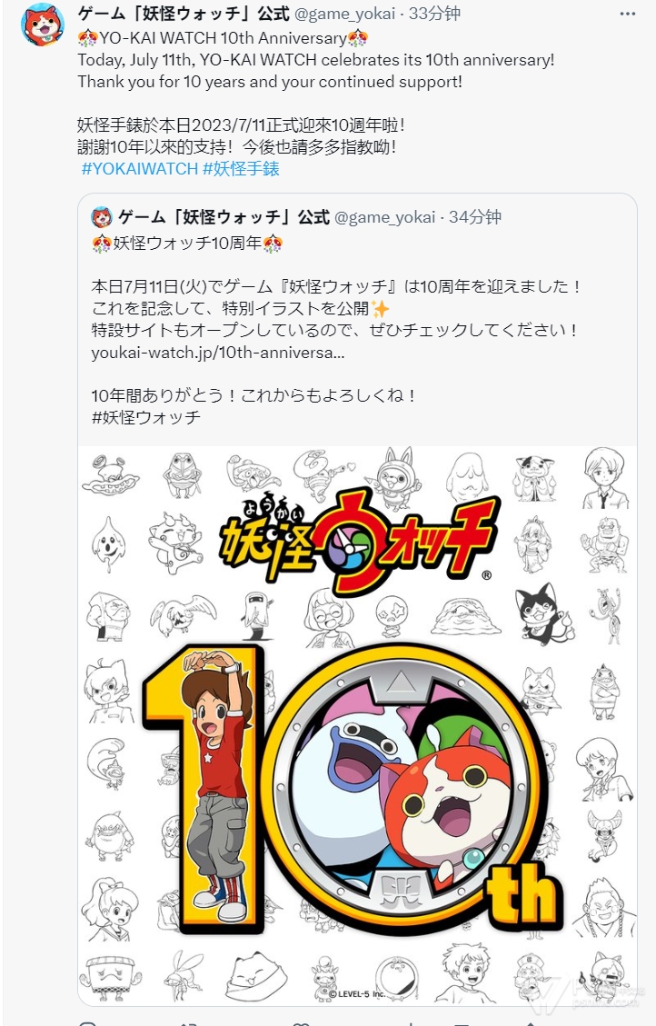
Task: Visit the youkai-watch.jp/10th-anniversa… link
Action: (218, 352)
